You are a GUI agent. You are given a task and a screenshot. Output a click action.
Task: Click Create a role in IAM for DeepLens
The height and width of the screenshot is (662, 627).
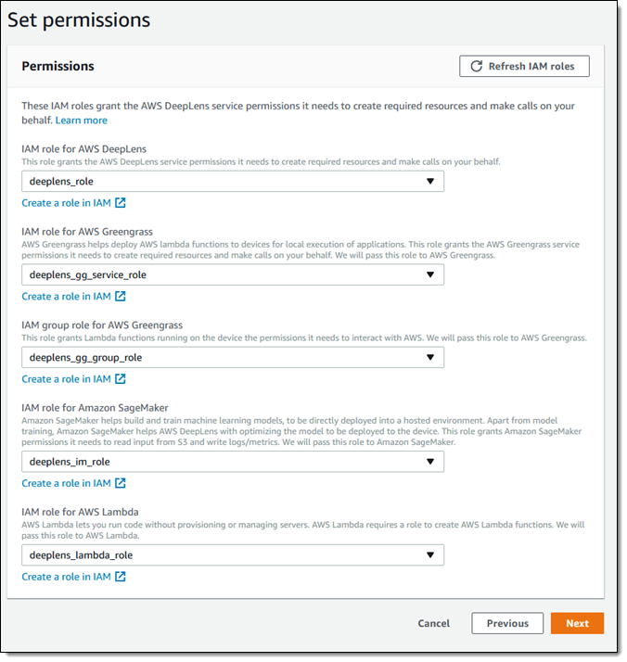coord(67,203)
